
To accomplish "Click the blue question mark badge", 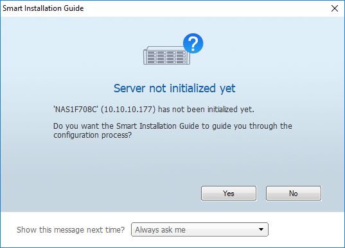I will [x=193, y=43].
